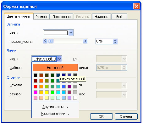Image resolution: width=143 pixels, height=124 pixels.
Task: Select the bright yellow swatch
Action: coord(47,92)
